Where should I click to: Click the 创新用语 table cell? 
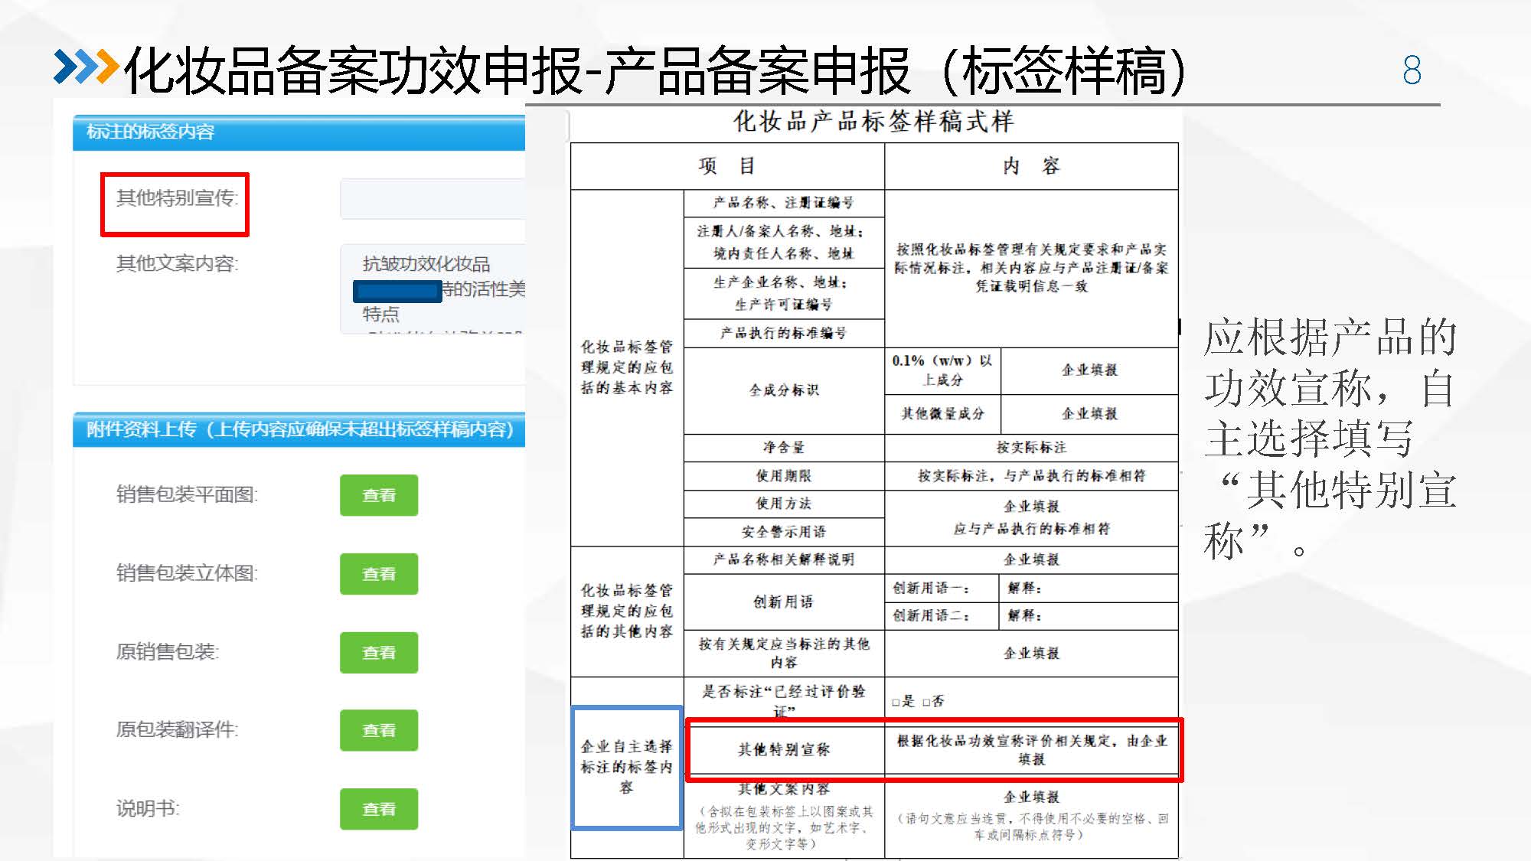point(784,602)
